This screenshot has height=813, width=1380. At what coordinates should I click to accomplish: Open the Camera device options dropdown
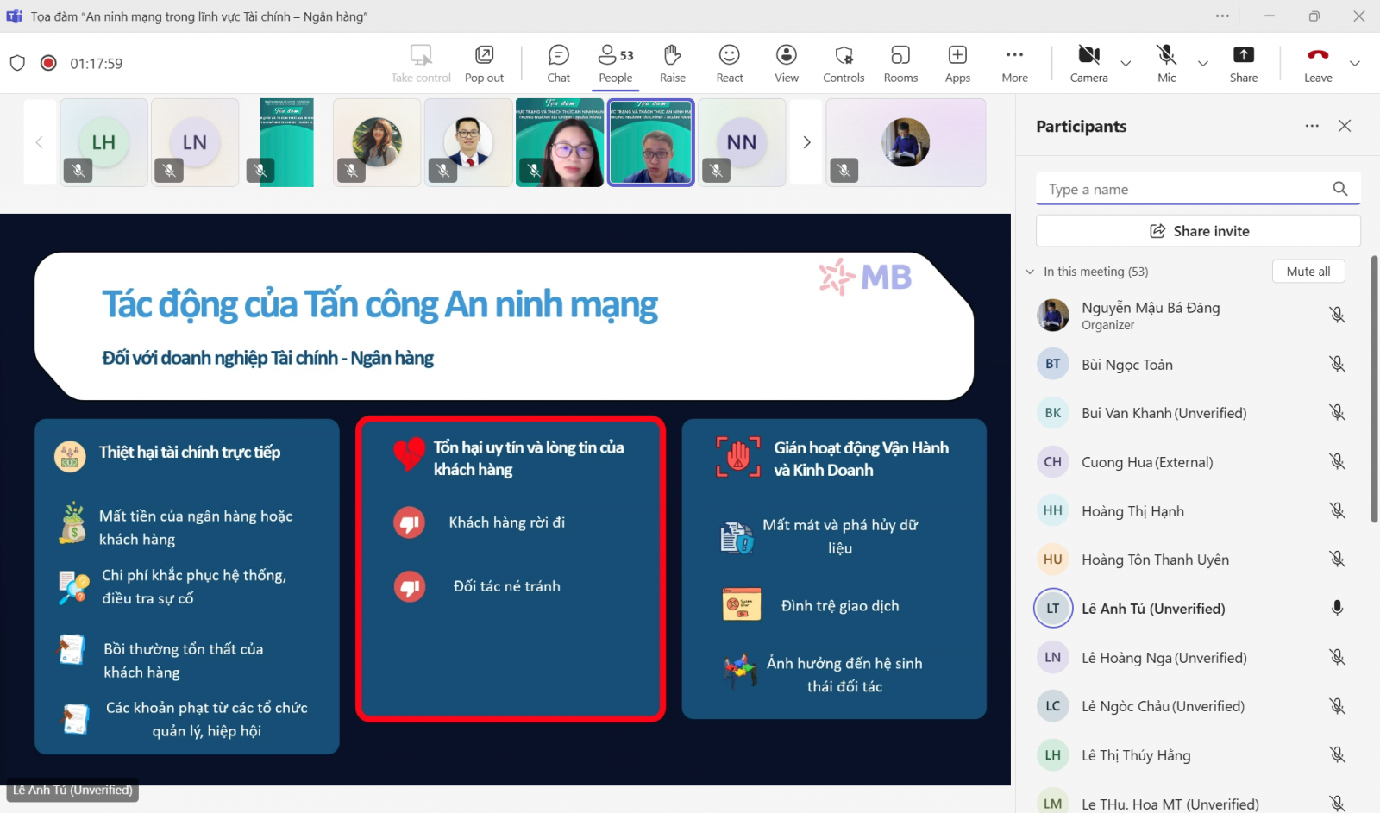point(1126,64)
